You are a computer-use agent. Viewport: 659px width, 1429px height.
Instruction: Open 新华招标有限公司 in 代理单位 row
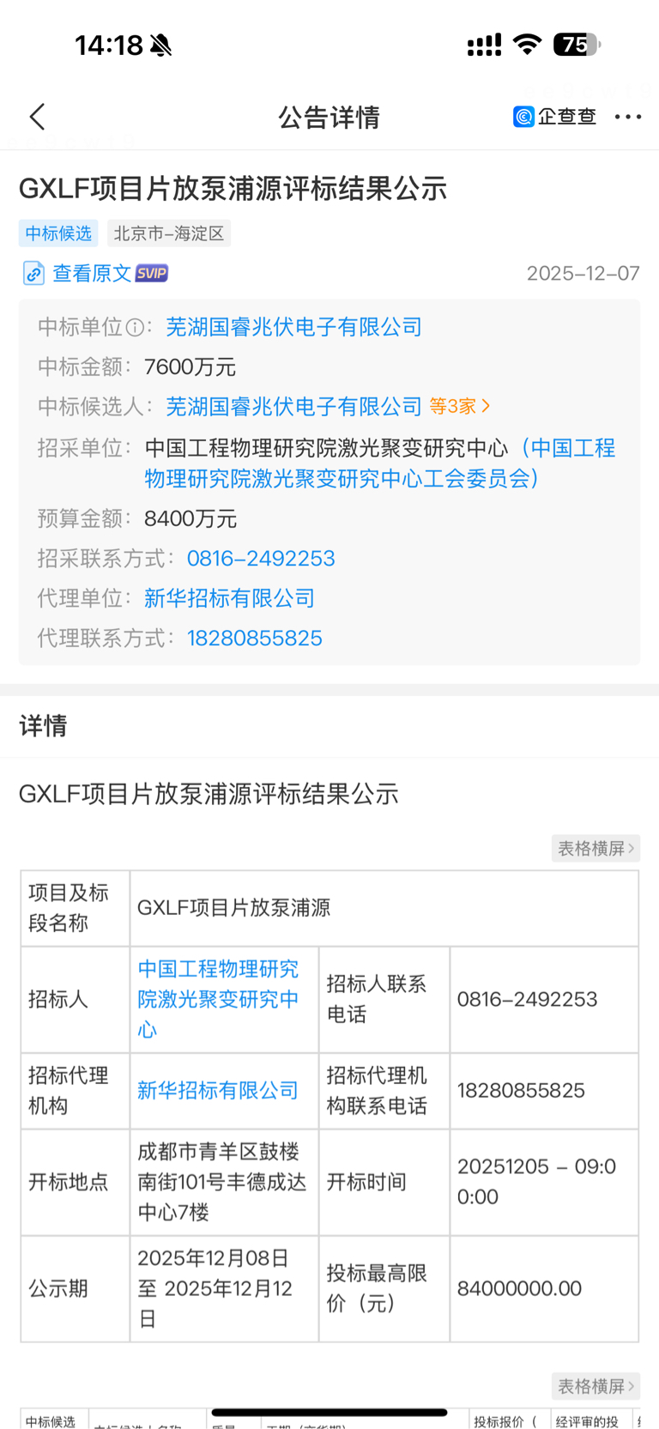229,598
